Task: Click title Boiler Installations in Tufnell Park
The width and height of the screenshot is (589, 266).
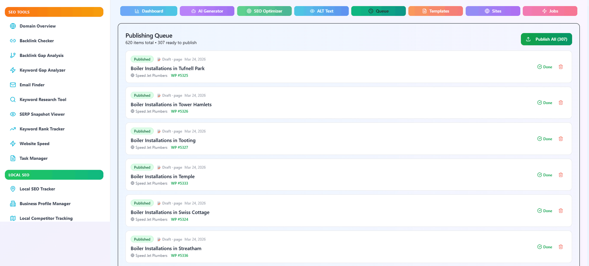Action: [167, 68]
